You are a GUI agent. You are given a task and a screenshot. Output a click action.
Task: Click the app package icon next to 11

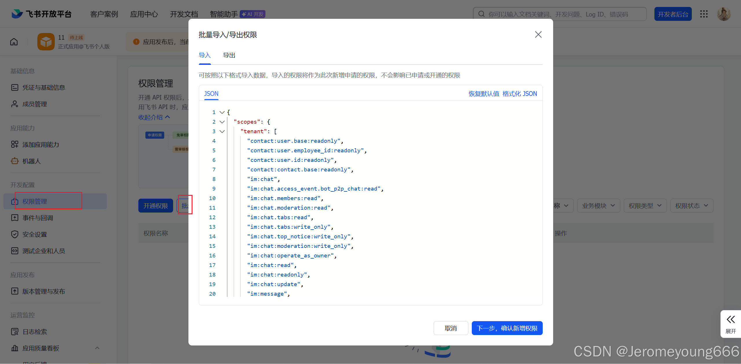click(x=46, y=41)
